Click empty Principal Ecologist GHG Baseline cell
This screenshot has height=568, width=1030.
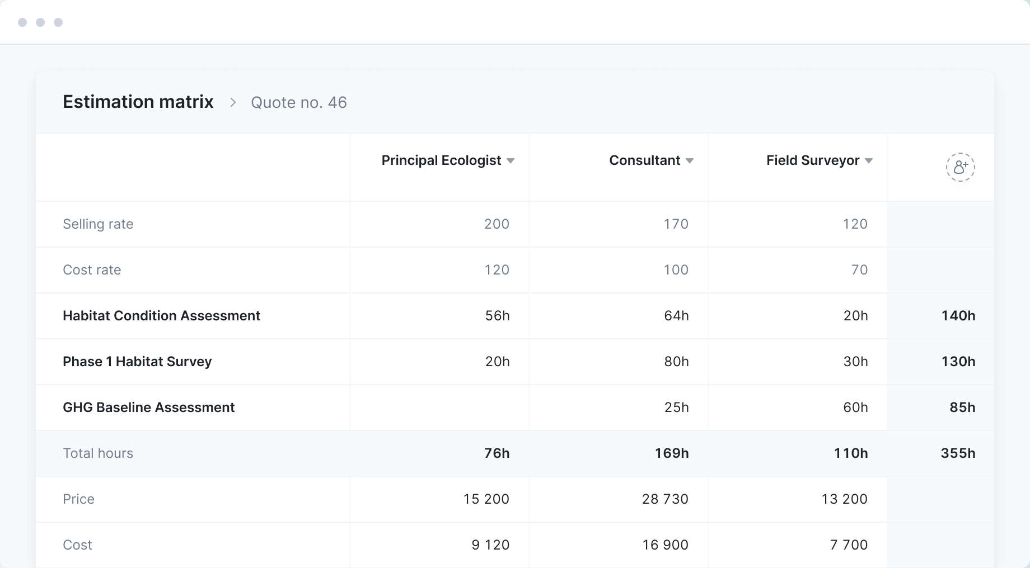click(x=439, y=408)
